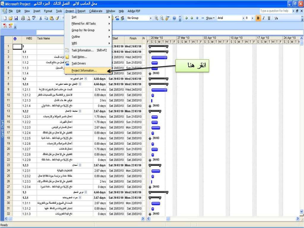Viewport: 304px width, 228px height.
Task: Open Group by: No Group submenu
Action: point(88,30)
